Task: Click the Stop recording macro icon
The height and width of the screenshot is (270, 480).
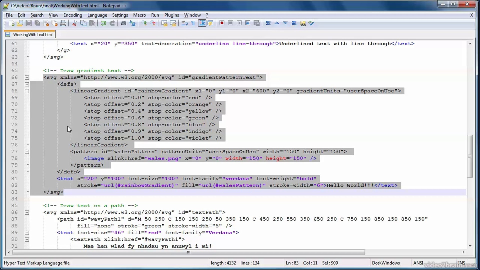Action: pos(230,23)
